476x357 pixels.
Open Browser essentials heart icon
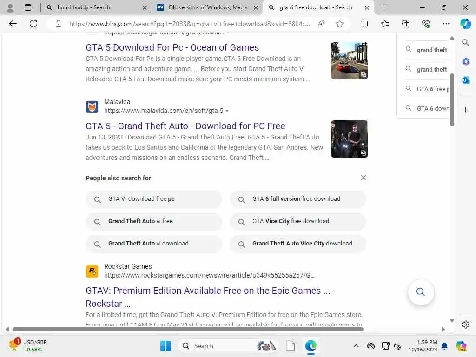click(x=426, y=24)
